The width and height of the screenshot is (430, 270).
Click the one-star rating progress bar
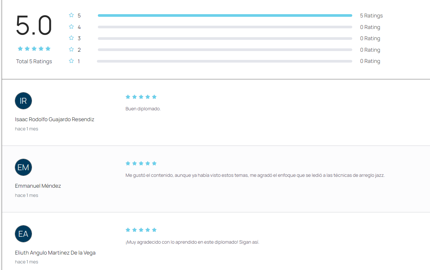225,61
